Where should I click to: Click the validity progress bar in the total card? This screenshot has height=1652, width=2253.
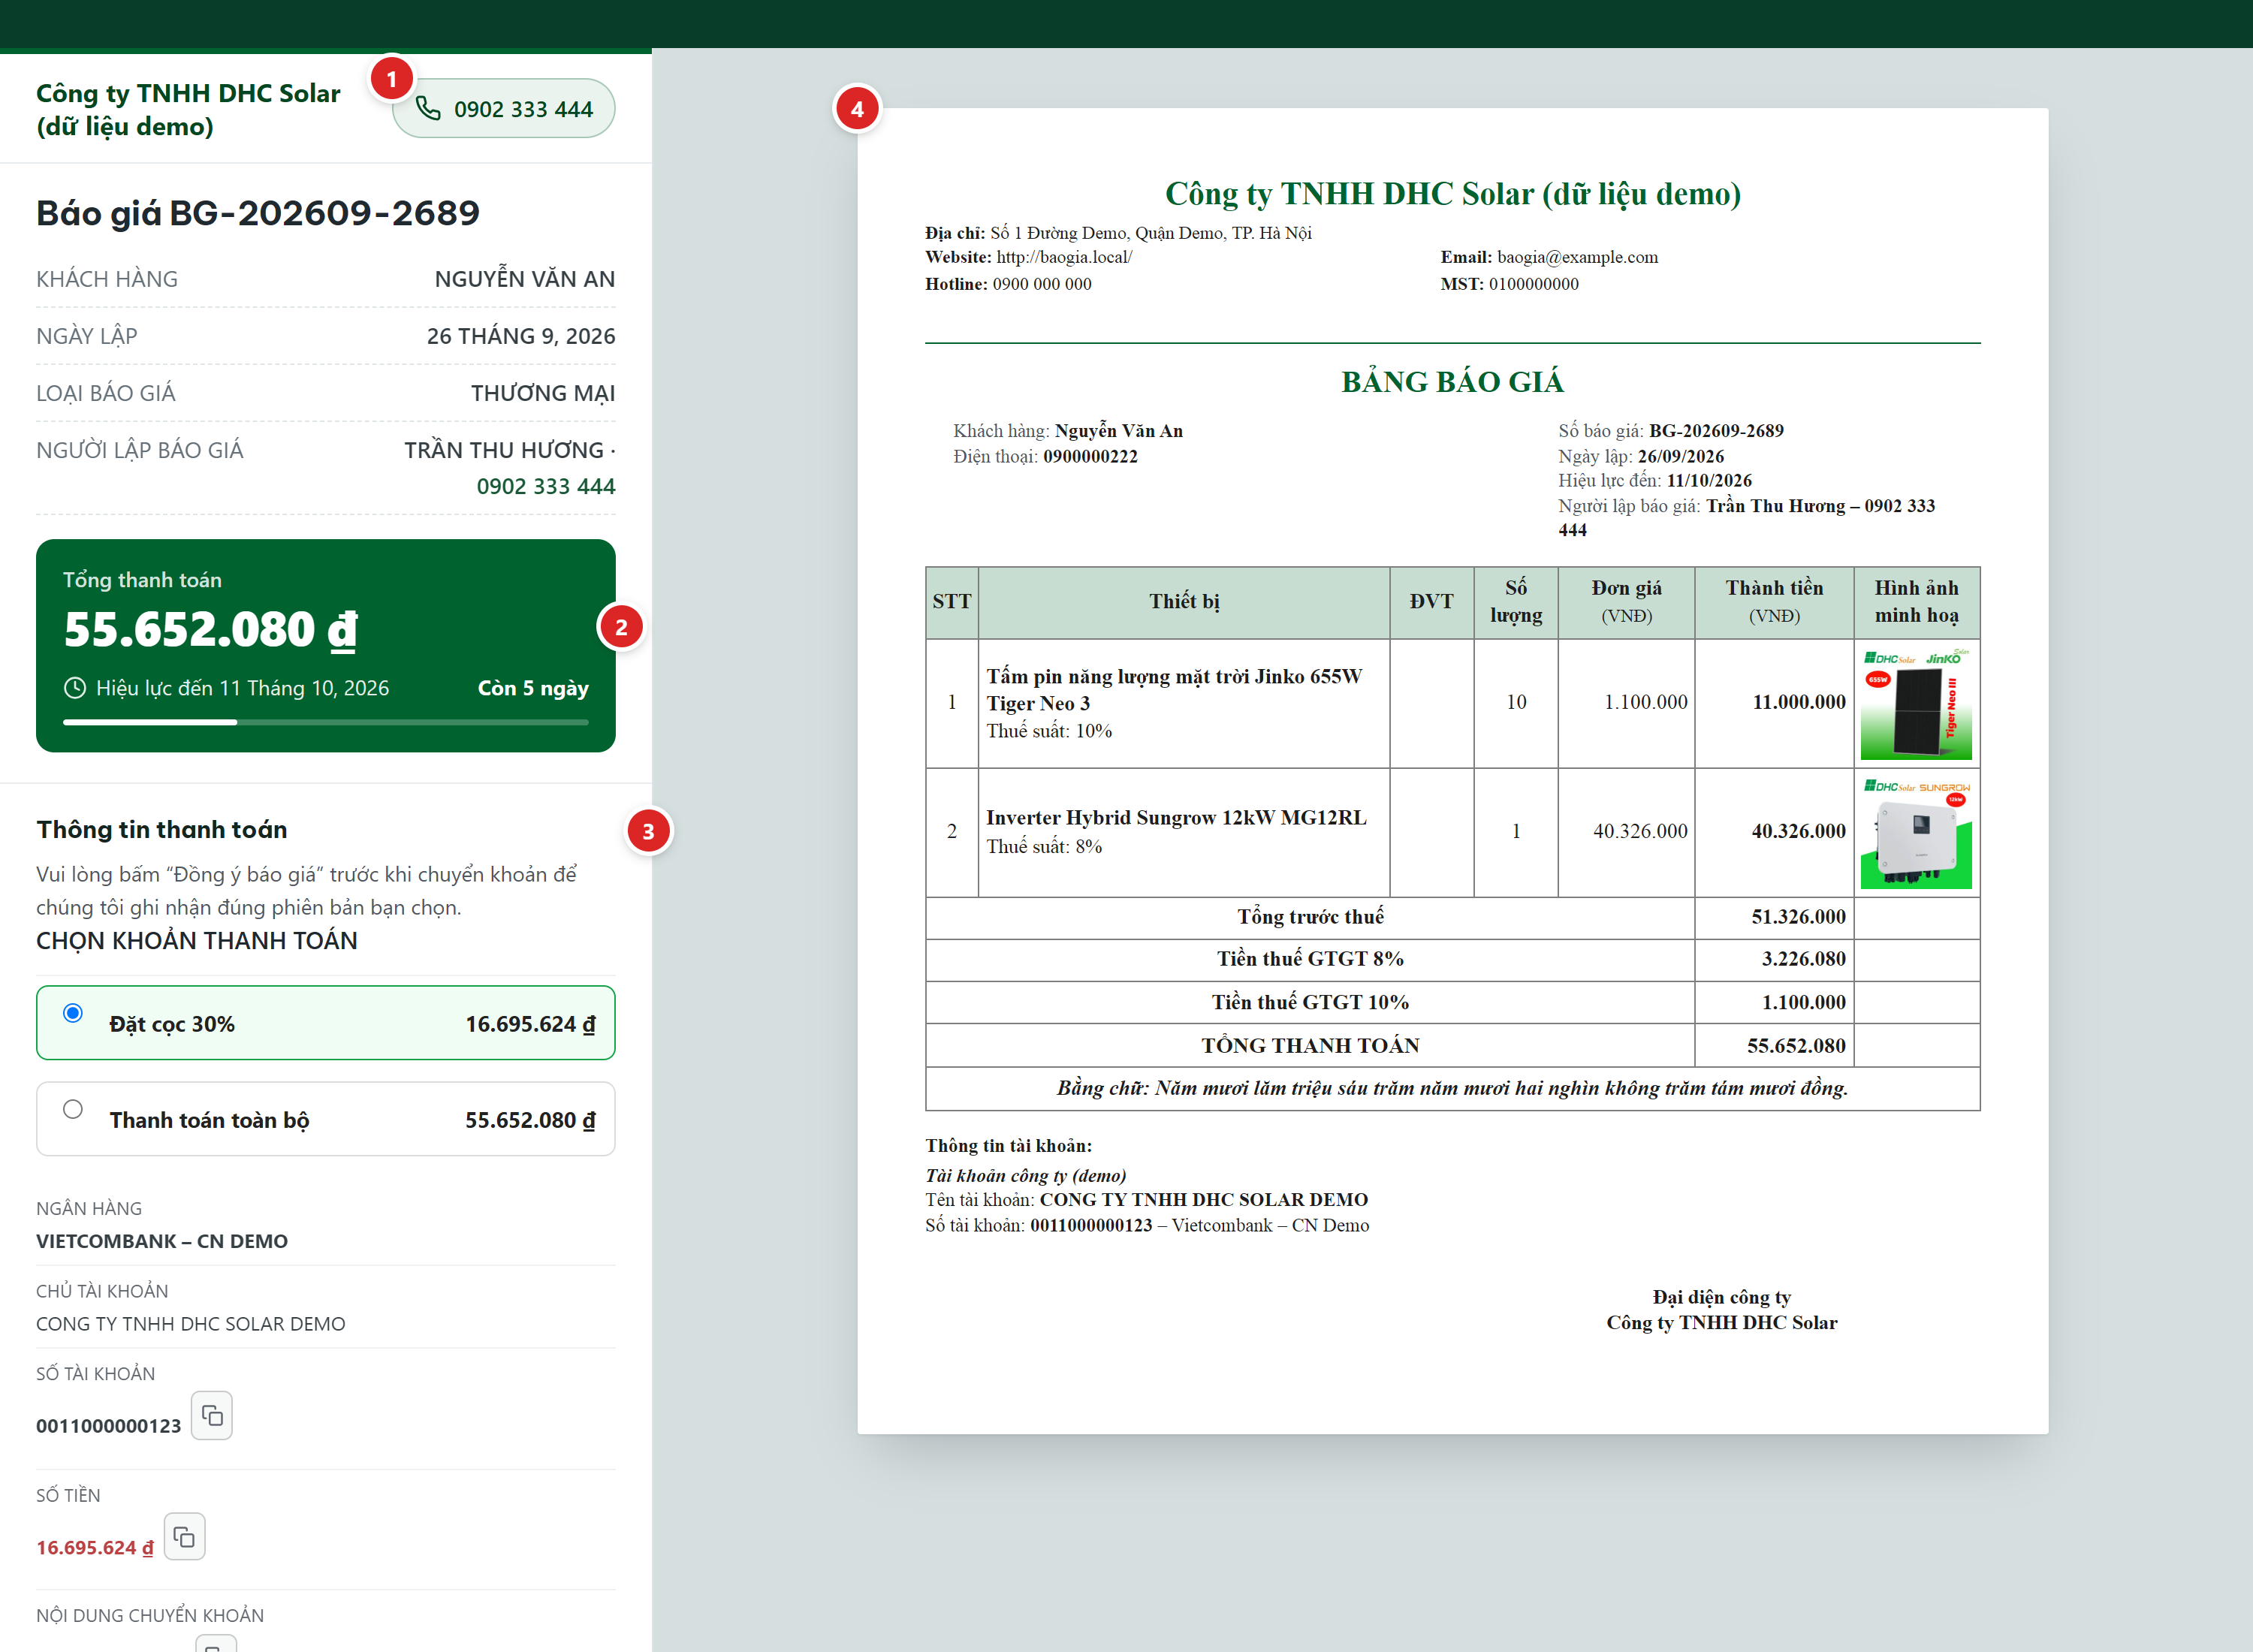click(326, 722)
